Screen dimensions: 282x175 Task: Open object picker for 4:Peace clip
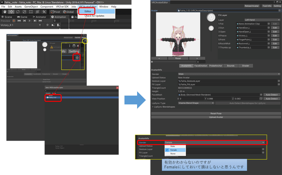click(269, 35)
